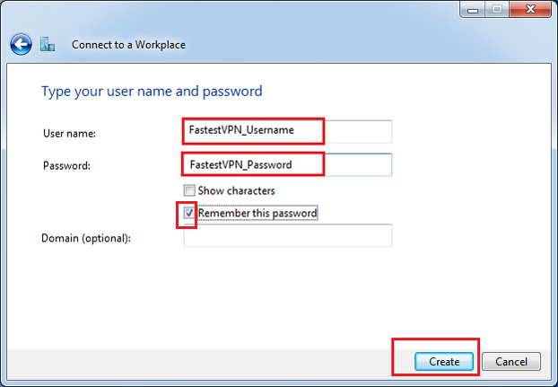558x387 pixels.
Task: Click the Type your user name and password heading
Action: coord(152,92)
